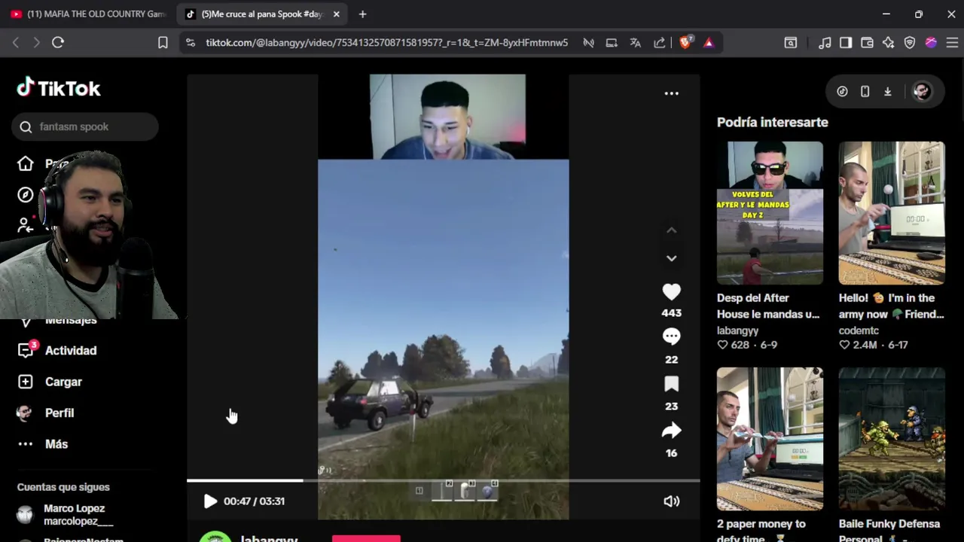Viewport: 964px width, 542px height.
Task: Open '2 paper money to defy time' video
Action: click(770, 439)
